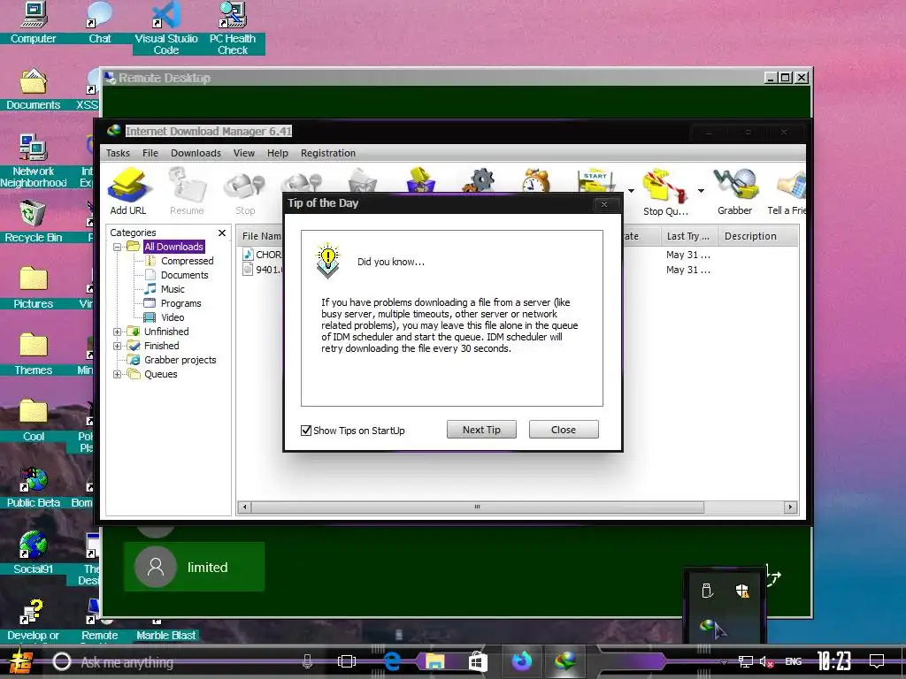Viewport: 906px width, 679px height.
Task: Open the Social91 desktop icon
Action: (34, 545)
